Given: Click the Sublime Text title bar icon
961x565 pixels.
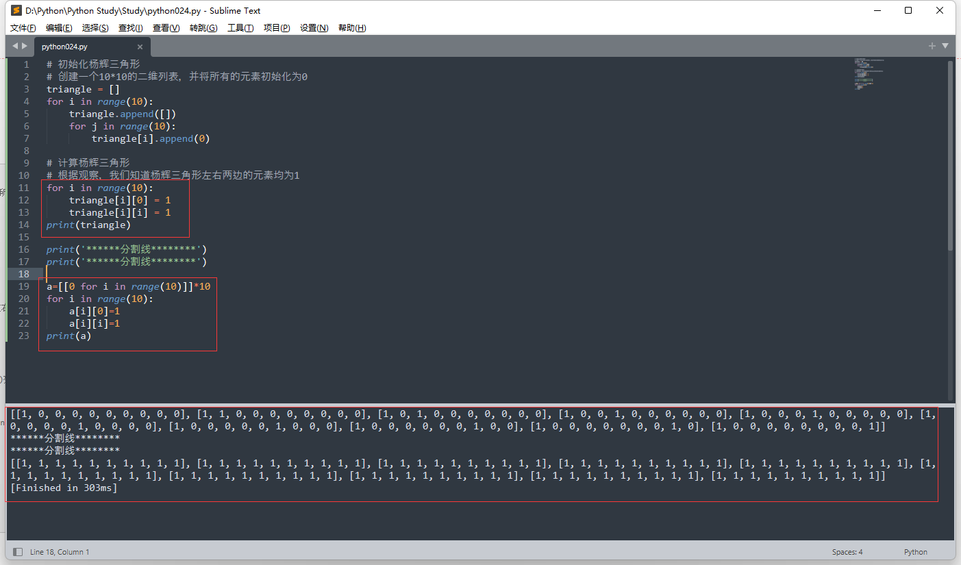Looking at the screenshot, I should point(16,10).
